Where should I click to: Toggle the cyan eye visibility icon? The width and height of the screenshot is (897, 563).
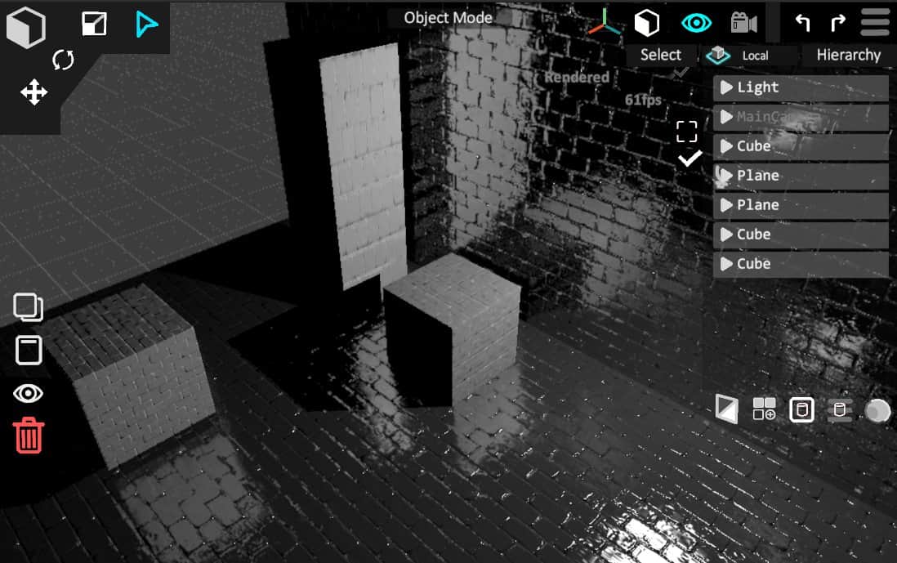[x=696, y=23]
